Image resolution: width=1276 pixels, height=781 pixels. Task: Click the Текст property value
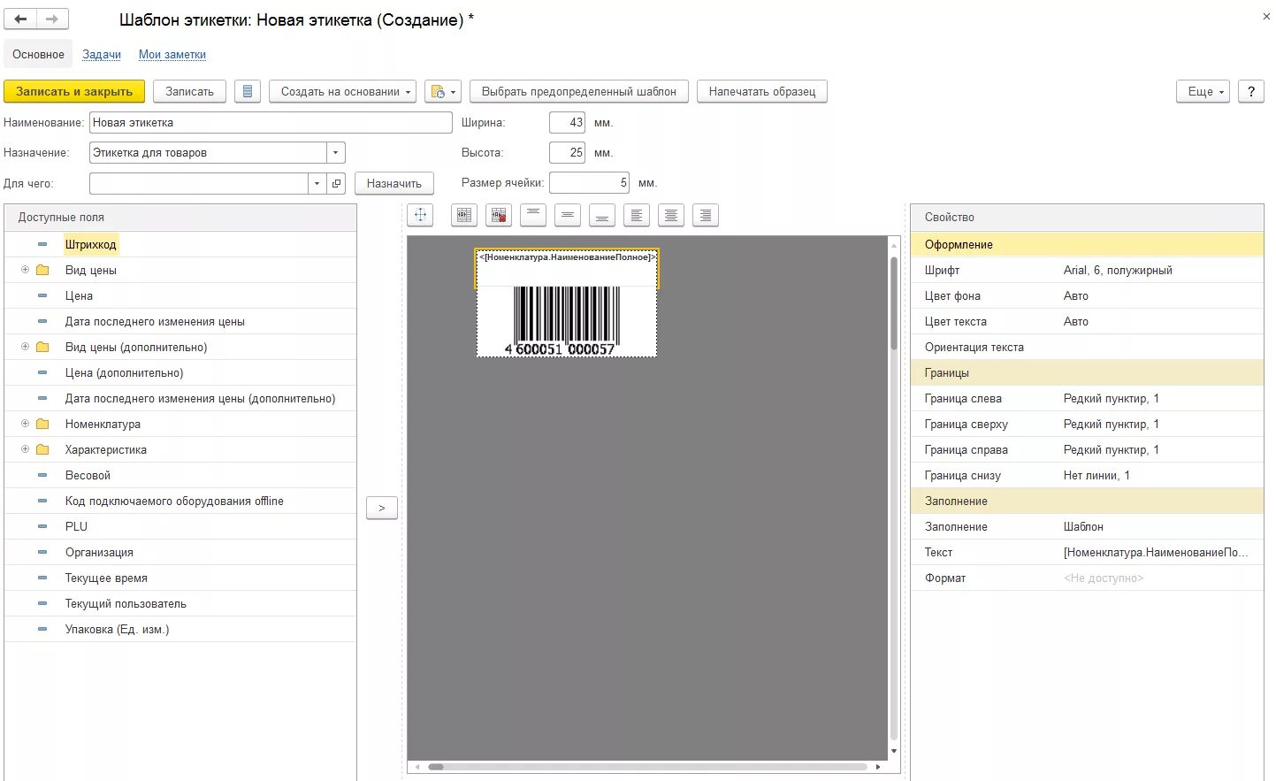1156,552
